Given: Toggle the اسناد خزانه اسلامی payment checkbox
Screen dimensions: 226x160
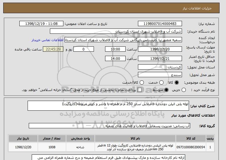Looking at the screenshot, I should pyautogui.click(x=139, y=90).
